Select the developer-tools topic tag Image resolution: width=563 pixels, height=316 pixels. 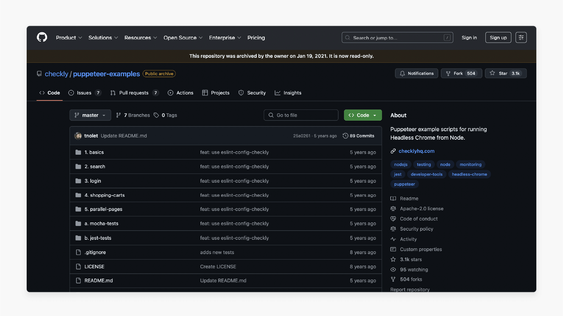click(x=426, y=174)
